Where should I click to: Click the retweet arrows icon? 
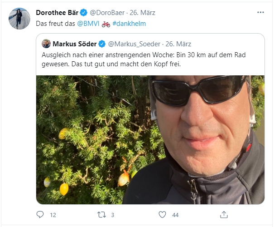(x=102, y=214)
